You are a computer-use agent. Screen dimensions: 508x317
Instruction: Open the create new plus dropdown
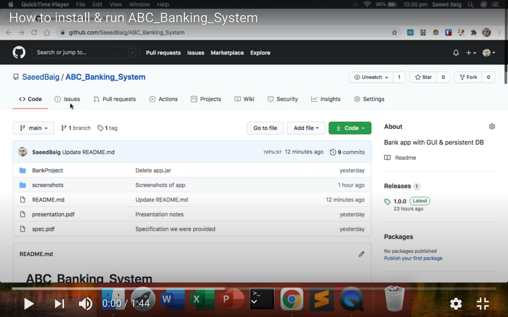pyautogui.click(x=471, y=53)
